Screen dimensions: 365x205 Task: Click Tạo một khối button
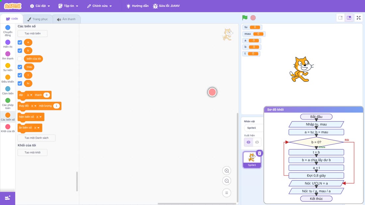pos(33,152)
